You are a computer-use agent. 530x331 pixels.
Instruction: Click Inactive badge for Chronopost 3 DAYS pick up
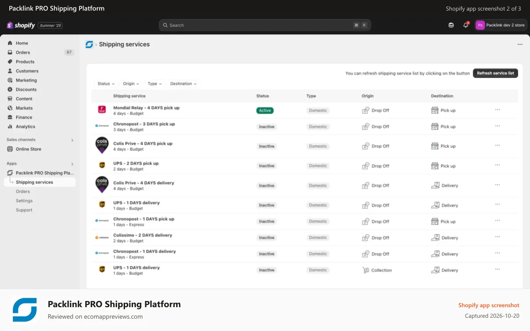click(266, 127)
